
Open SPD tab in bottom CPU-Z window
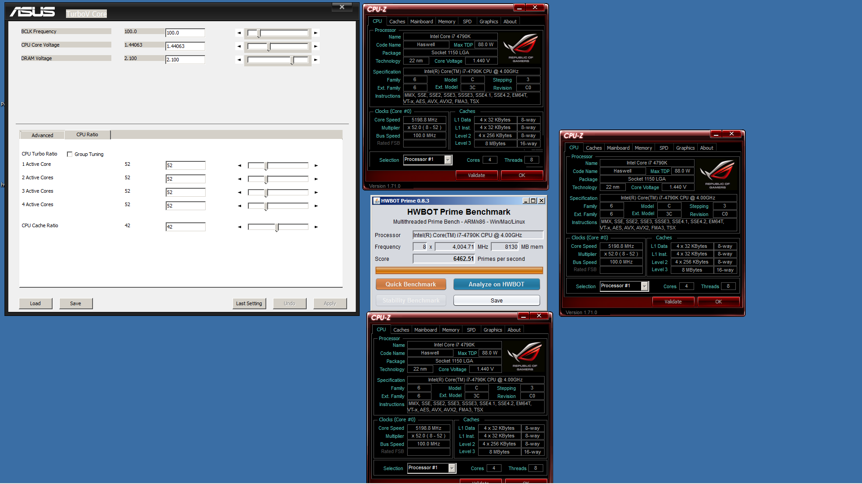point(471,330)
